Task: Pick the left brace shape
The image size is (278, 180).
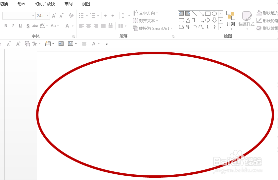Action: 208,27
